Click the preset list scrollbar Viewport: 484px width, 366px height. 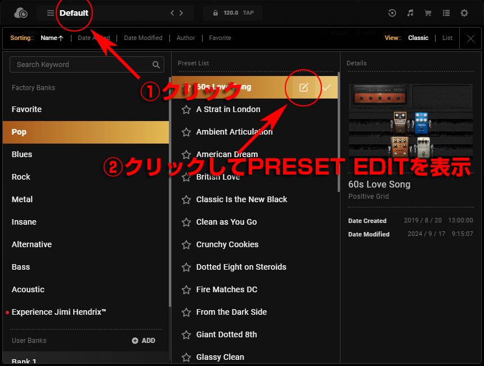pos(339,132)
